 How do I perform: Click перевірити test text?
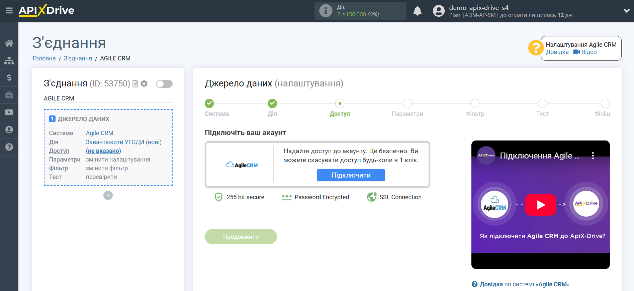pyautogui.click(x=101, y=177)
